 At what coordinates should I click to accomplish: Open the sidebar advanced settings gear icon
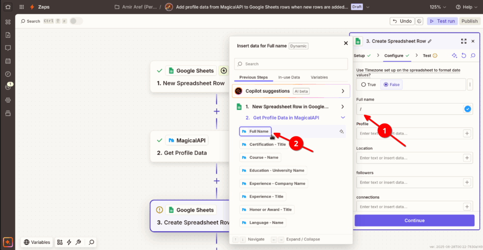click(8, 100)
